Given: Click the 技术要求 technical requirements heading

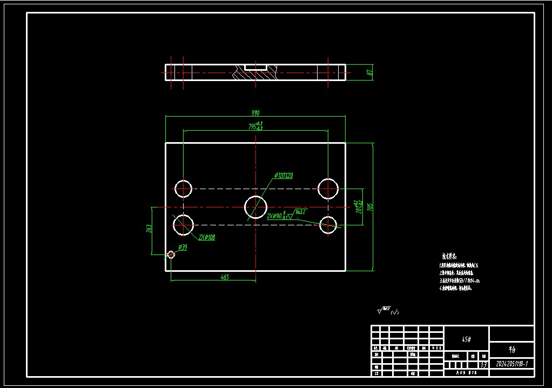Looking at the screenshot, I should click(x=449, y=256).
